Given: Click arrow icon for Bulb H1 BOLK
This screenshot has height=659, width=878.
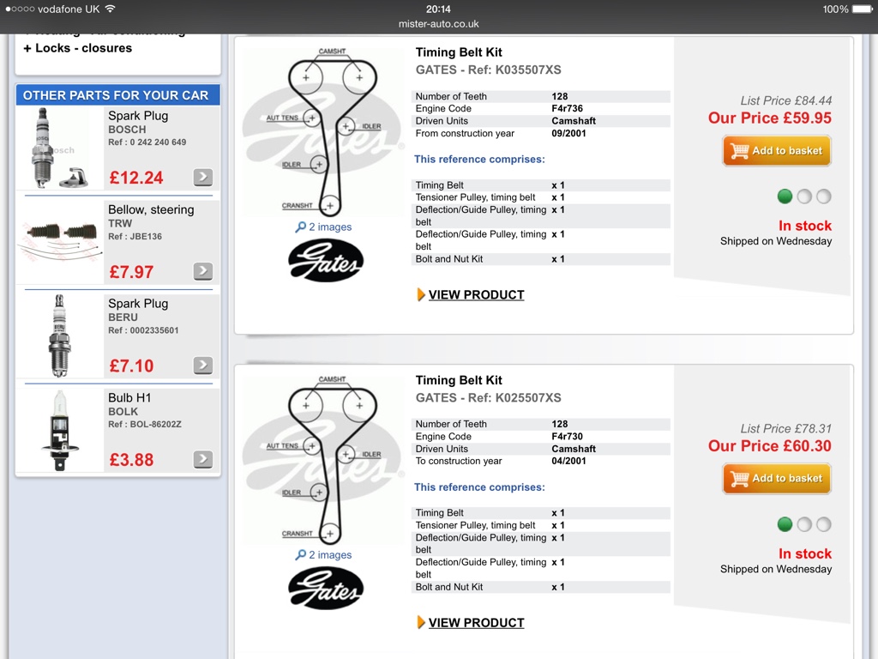Looking at the screenshot, I should click(x=203, y=460).
